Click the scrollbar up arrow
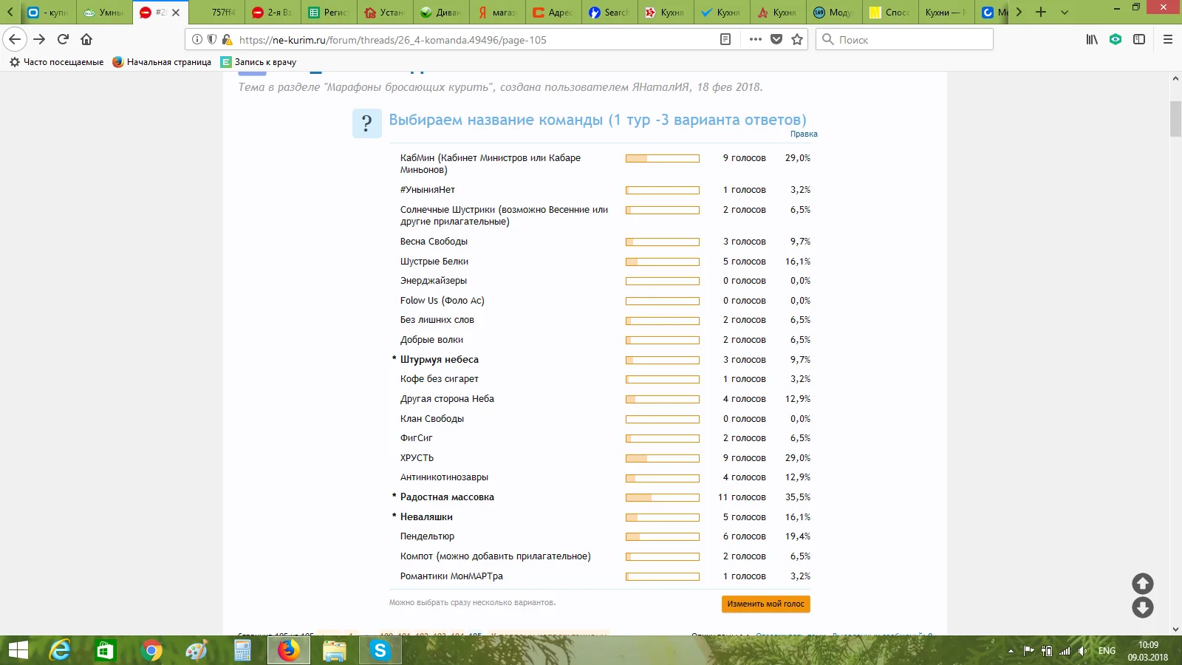 [1175, 78]
